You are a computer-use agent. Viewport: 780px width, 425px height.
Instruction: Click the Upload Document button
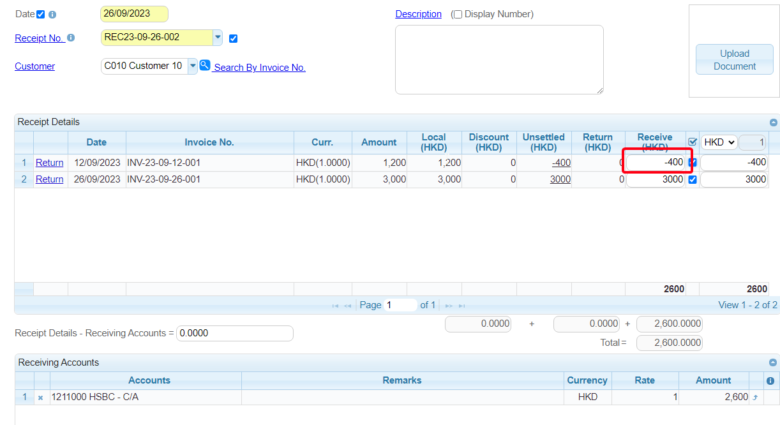[x=734, y=60]
